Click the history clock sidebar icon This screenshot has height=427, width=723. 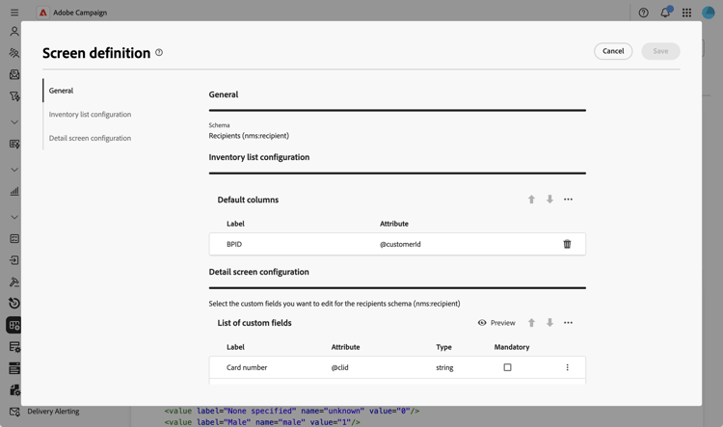pos(14,303)
